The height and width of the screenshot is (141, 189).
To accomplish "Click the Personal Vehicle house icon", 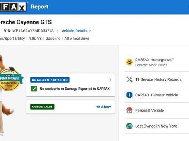I will (129, 111).
